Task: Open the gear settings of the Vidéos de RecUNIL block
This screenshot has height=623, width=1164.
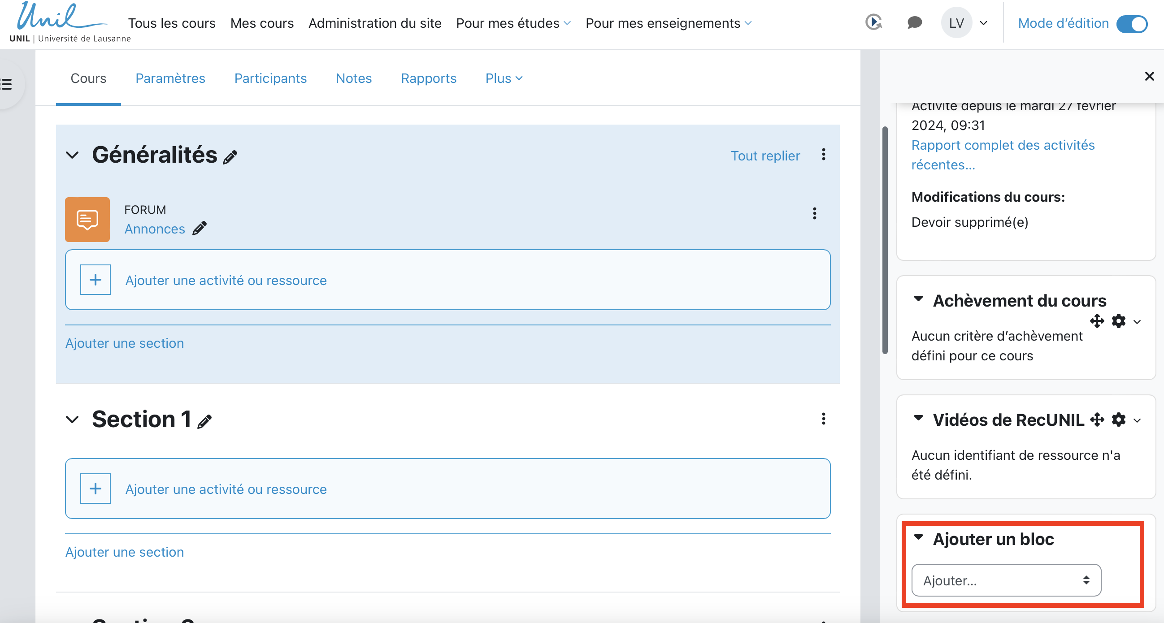Action: [x=1118, y=420]
